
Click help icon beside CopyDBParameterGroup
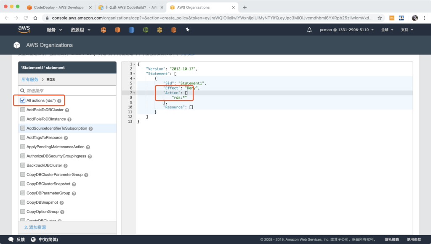pyautogui.click(x=74, y=194)
